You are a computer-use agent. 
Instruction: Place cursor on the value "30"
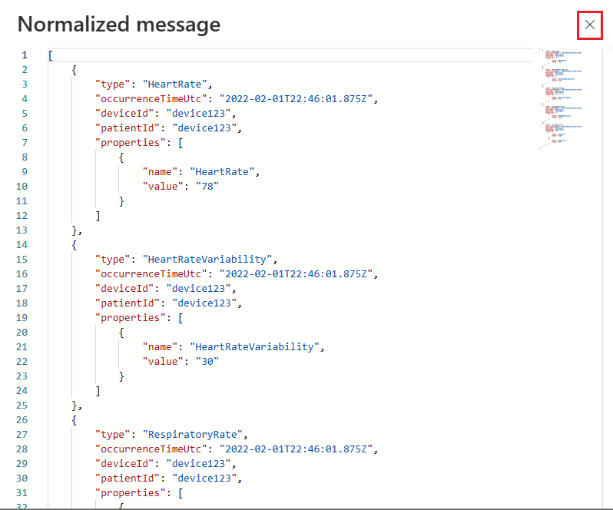[x=206, y=361]
